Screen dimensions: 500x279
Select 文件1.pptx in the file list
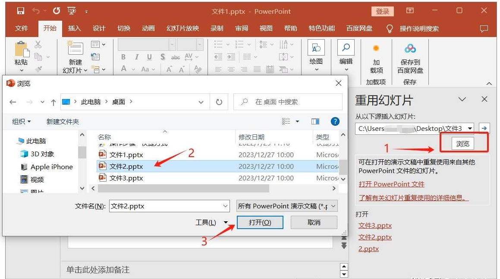point(218,155)
